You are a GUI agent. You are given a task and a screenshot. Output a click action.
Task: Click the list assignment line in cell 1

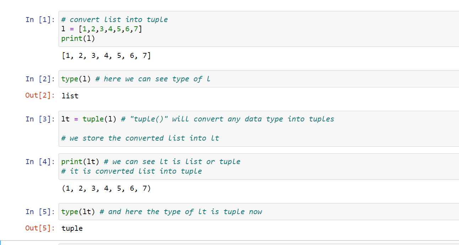coord(102,29)
